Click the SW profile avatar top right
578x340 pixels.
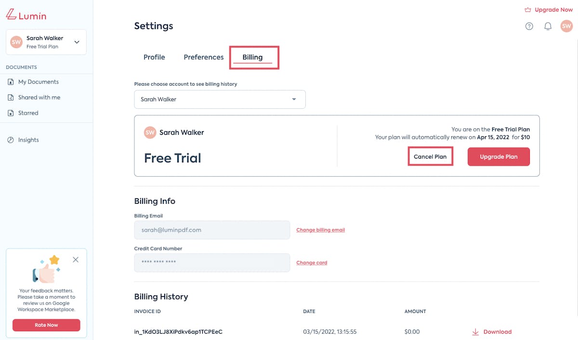tap(566, 26)
